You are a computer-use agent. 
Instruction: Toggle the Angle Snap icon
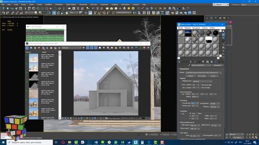tap(100, 13)
